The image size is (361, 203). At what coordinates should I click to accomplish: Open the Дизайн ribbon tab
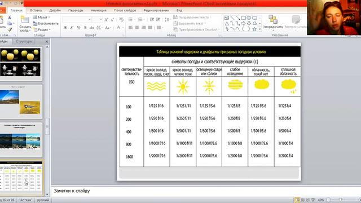tap(55, 10)
